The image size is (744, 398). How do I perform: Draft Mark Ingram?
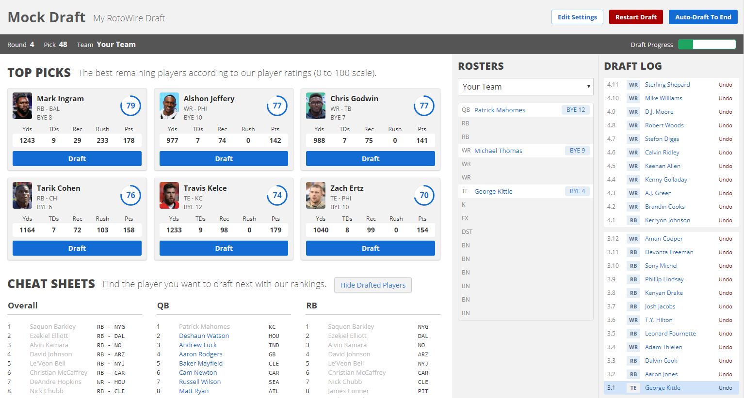click(x=77, y=158)
